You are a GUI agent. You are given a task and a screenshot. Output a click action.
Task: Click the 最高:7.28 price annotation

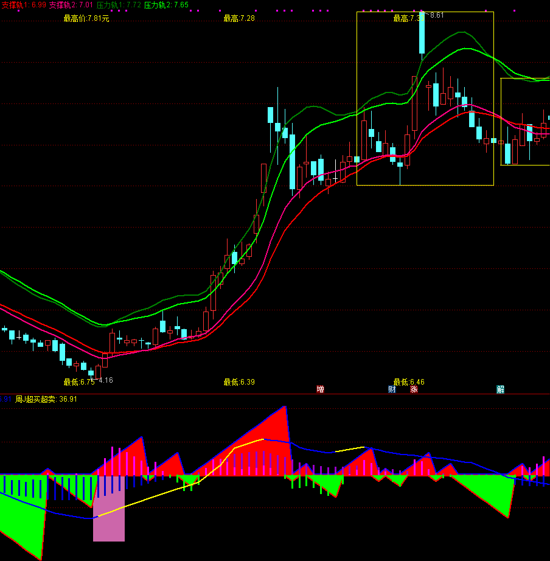pos(239,18)
